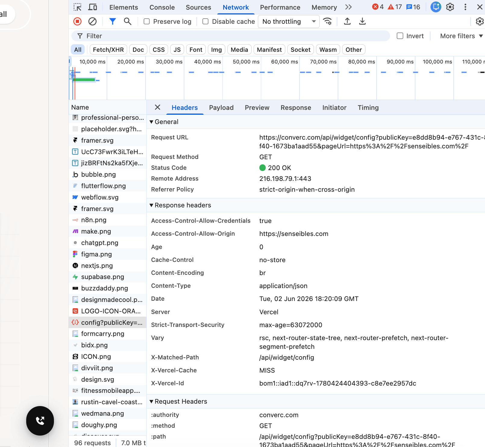The width and height of the screenshot is (485, 447).
Task: Click the errors count badge showing 4
Action: click(378, 7)
